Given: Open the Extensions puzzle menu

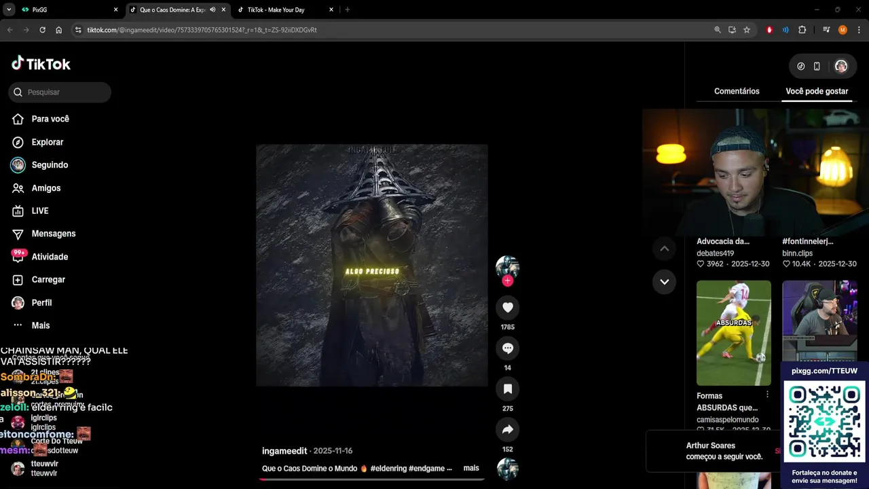Looking at the screenshot, I should click(x=802, y=30).
